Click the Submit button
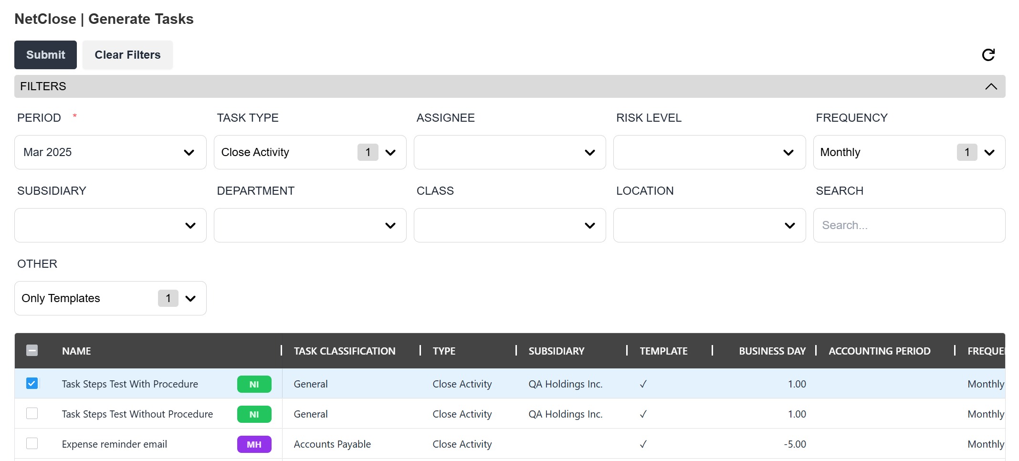The image size is (1019, 461). point(45,55)
